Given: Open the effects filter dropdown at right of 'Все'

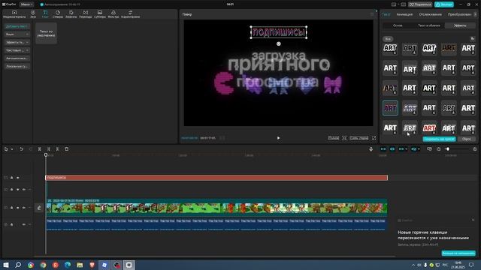Looking at the screenshot, I should 473,39.
